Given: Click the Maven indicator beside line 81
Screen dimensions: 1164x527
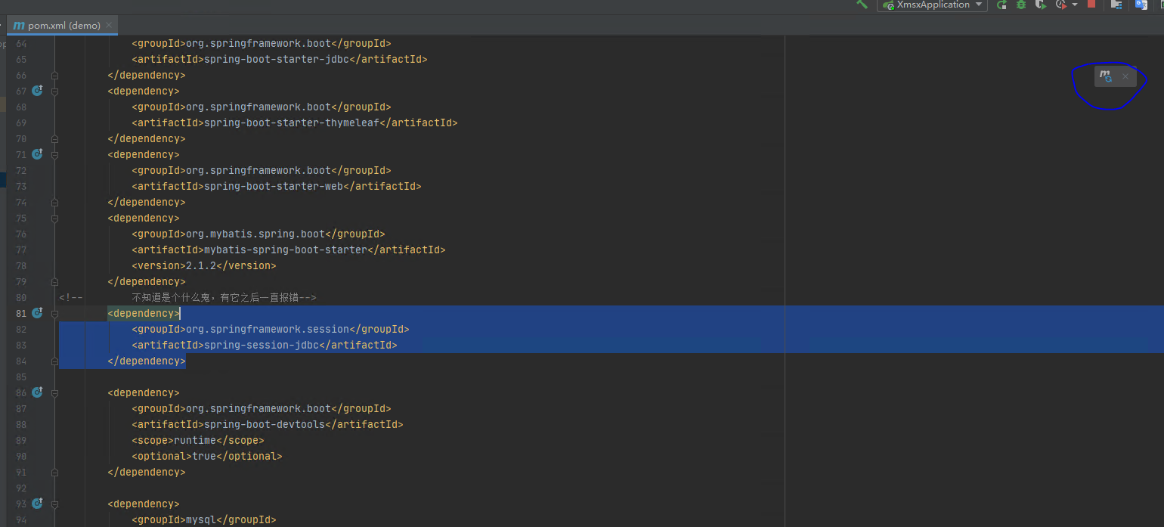Looking at the screenshot, I should coord(36,312).
